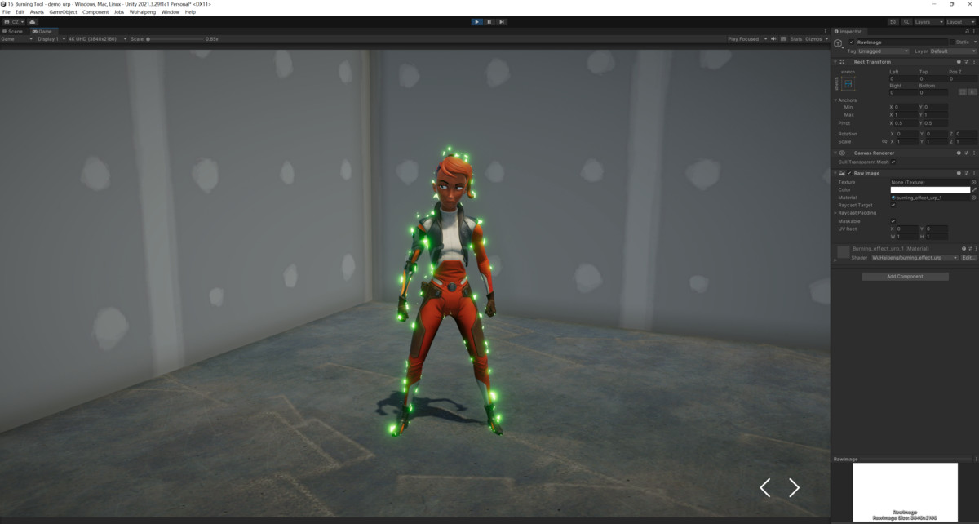
Task: Click the Canvas Renderer eye icon
Action: [843, 153]
